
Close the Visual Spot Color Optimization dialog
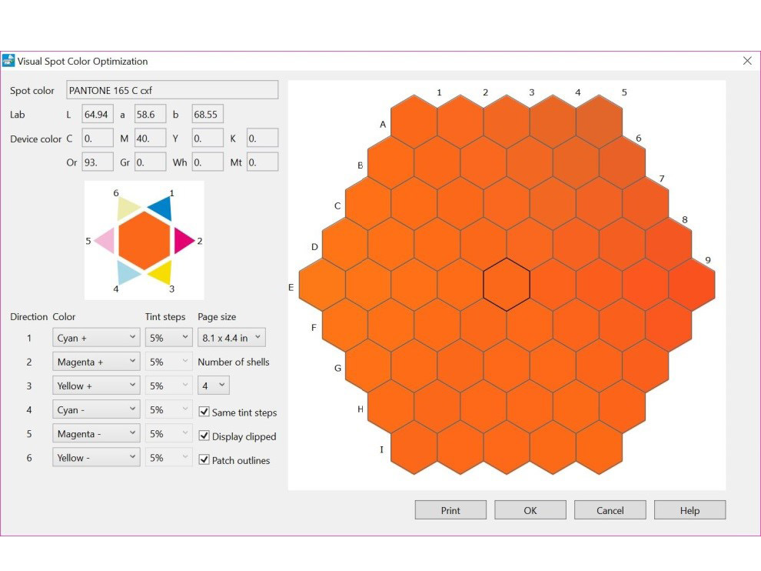coord(747,61)
